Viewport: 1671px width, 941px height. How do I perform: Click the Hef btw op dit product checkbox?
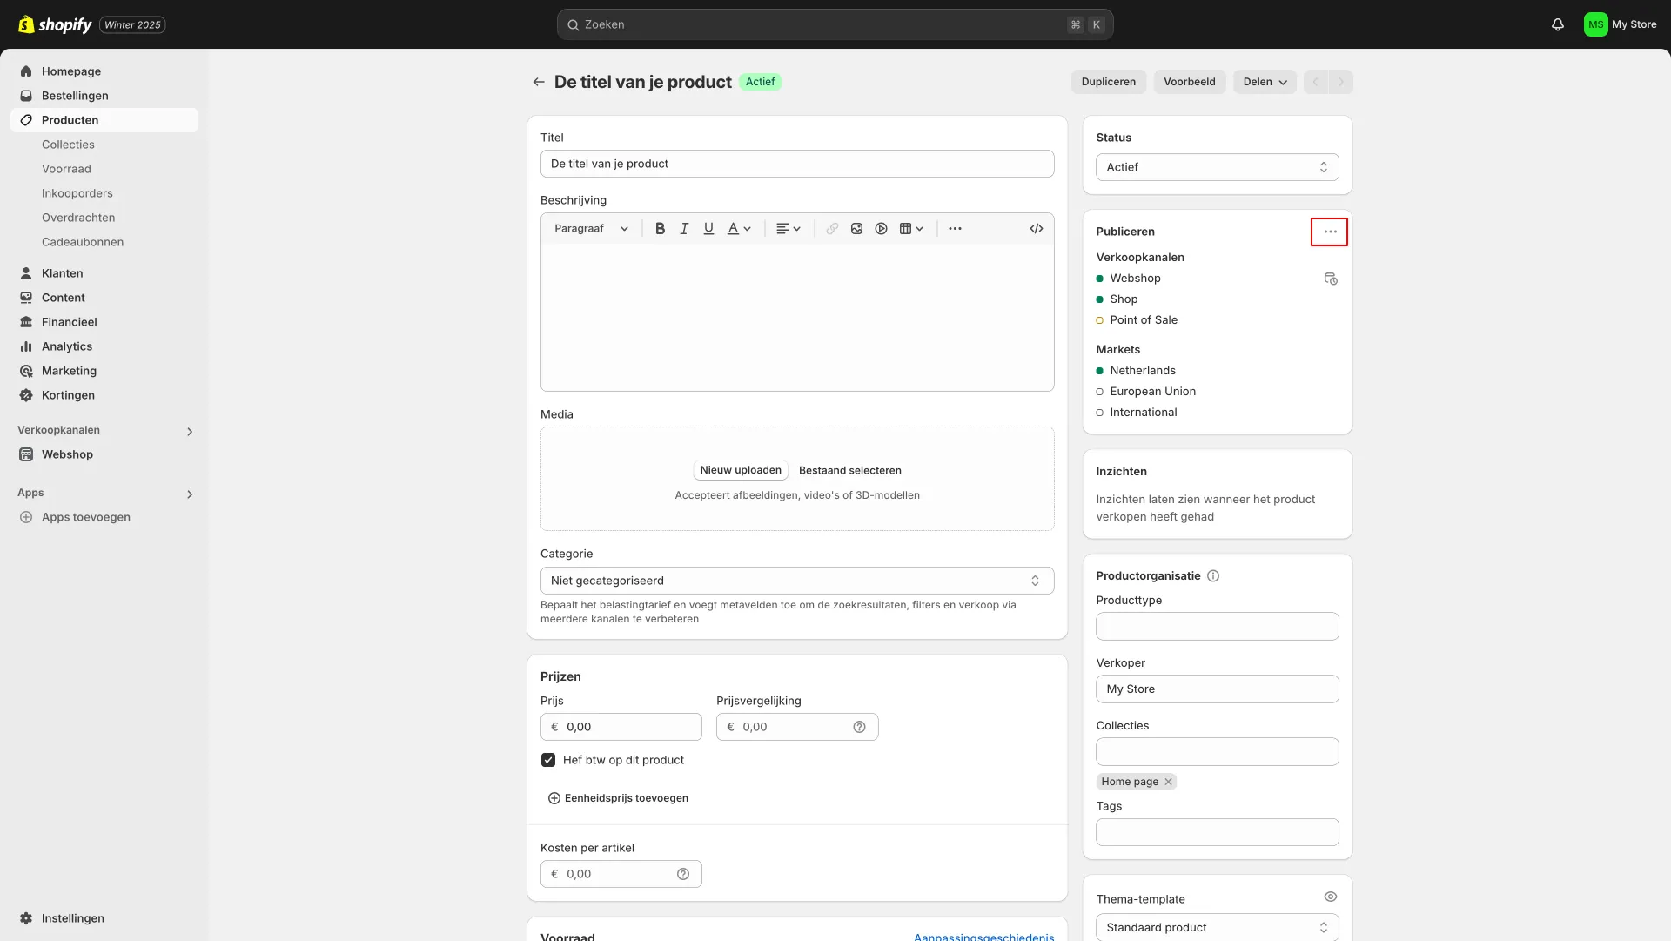tap(548, 758)
